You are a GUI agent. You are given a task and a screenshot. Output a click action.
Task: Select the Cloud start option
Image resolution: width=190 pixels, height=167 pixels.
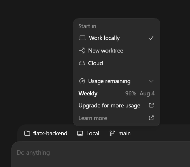pyautogui.click(x=117, y=63)
